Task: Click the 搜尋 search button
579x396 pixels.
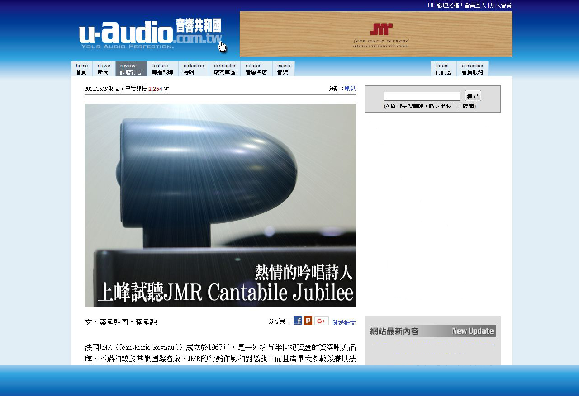Action: click(x=473, y=96)
